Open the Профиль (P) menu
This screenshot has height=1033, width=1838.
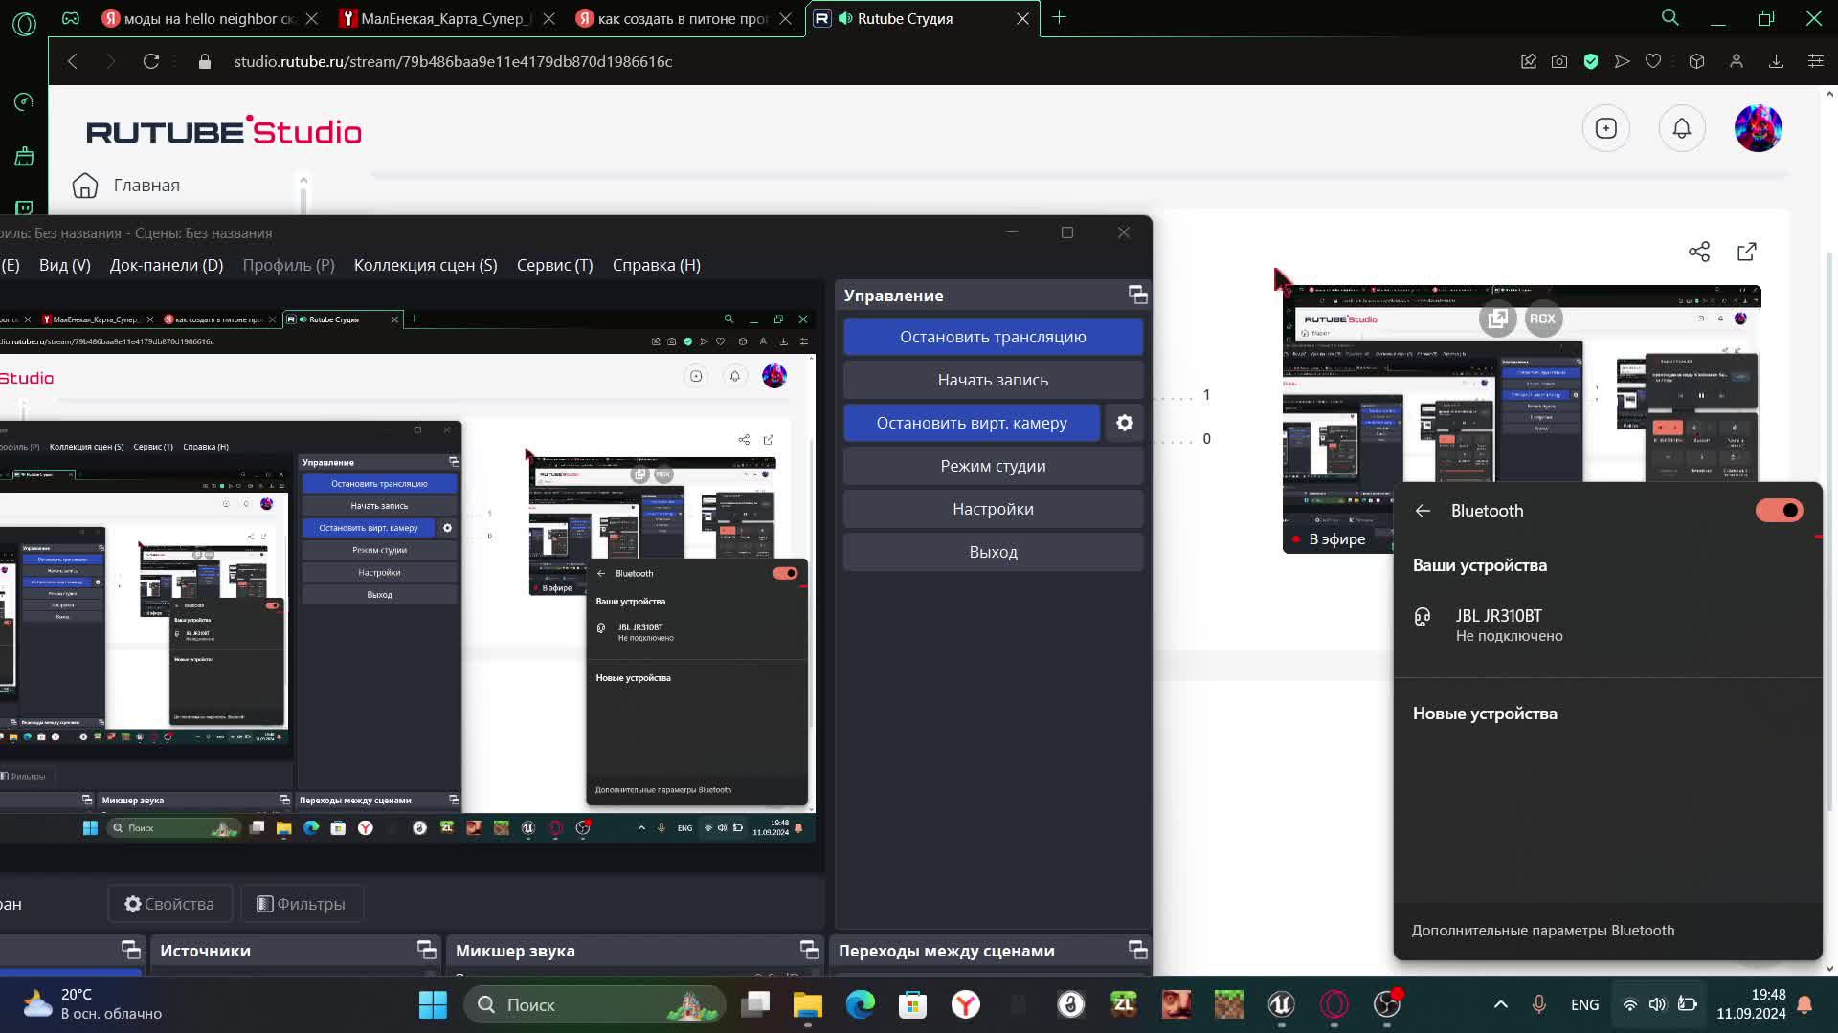click(288, 265)
